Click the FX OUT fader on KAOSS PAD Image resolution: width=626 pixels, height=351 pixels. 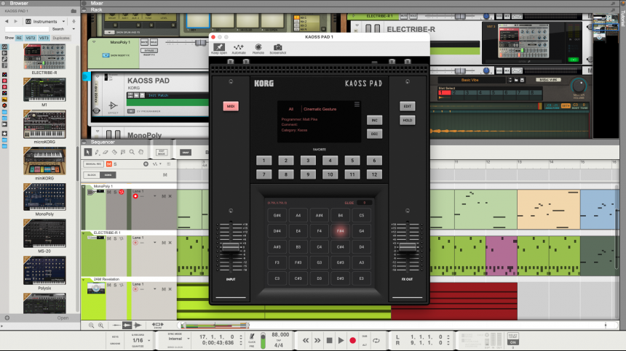(x=407, y=247)
